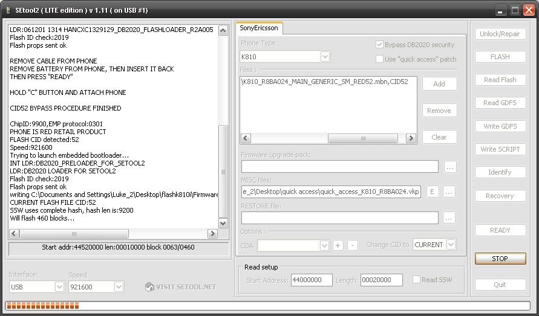This screenshot has height=316, width=539.
Task: Click the Read GDFS button
Action: [x=500, y=103]
